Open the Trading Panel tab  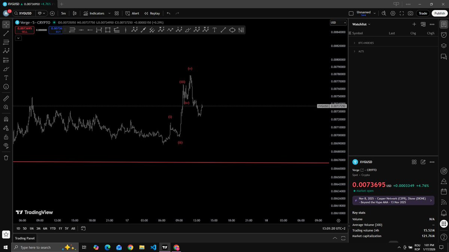(x=25, y=238)
